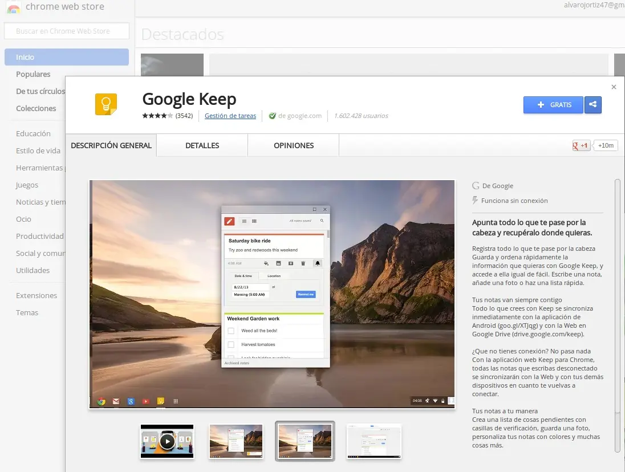Close the Google Keep detail dialog

pyautogui.click(x=614, y=87)
